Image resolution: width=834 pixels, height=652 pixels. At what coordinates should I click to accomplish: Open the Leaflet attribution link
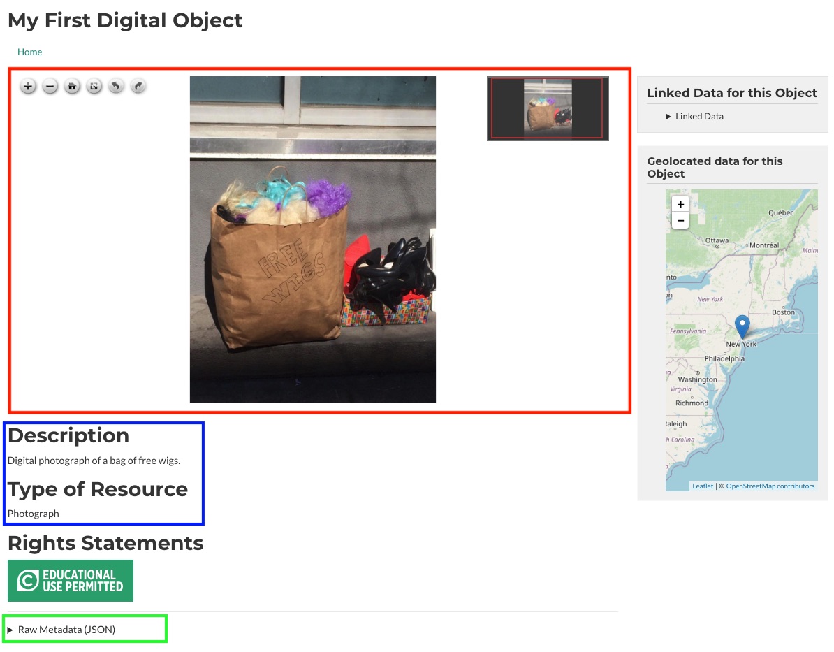tap(703, 486)
